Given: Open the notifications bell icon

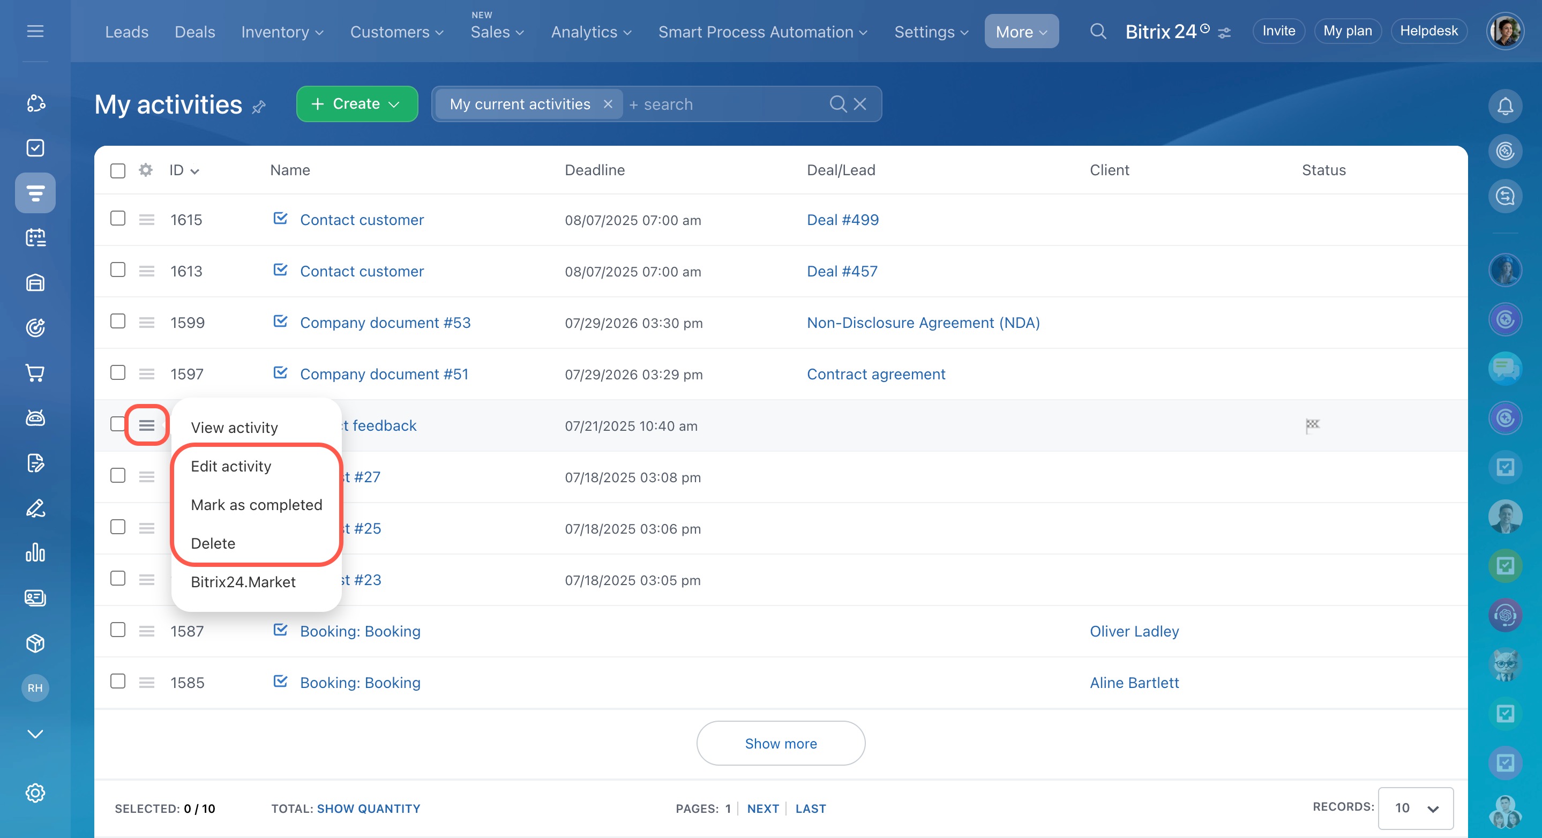Looking at the screenshot, I should point(1504,106).
